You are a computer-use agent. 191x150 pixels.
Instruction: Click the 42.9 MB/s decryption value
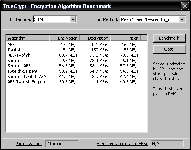click(x=99, y=77)
